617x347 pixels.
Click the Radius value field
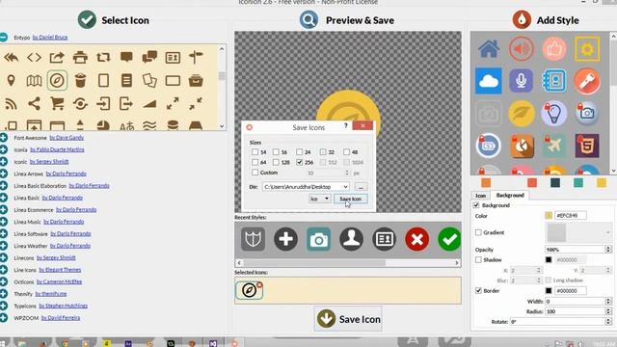click(x=575, y=311)
